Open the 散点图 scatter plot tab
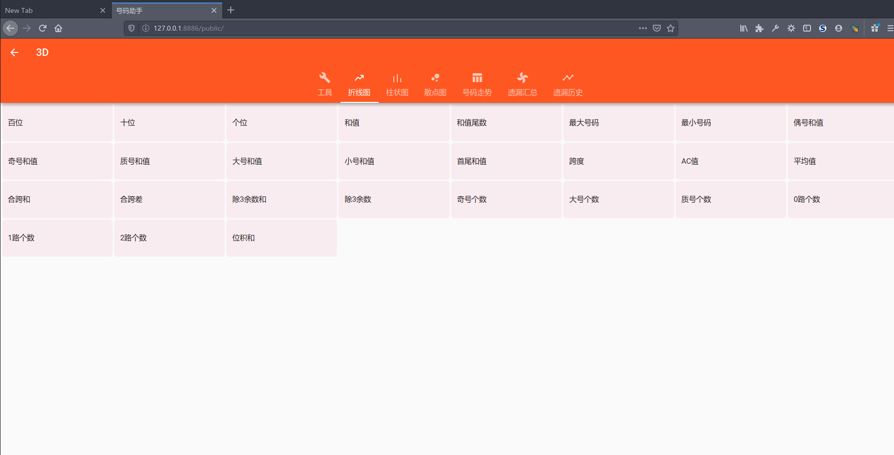This screenshot has height=455, width=894. [435, 85]
